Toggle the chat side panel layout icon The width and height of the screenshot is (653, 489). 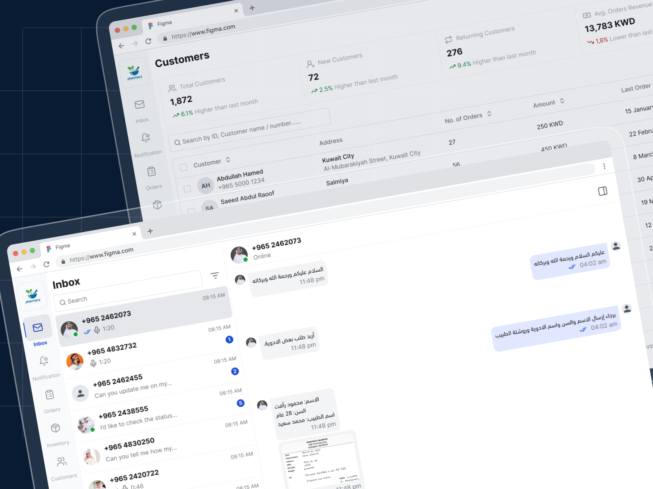tap(602, 191)
